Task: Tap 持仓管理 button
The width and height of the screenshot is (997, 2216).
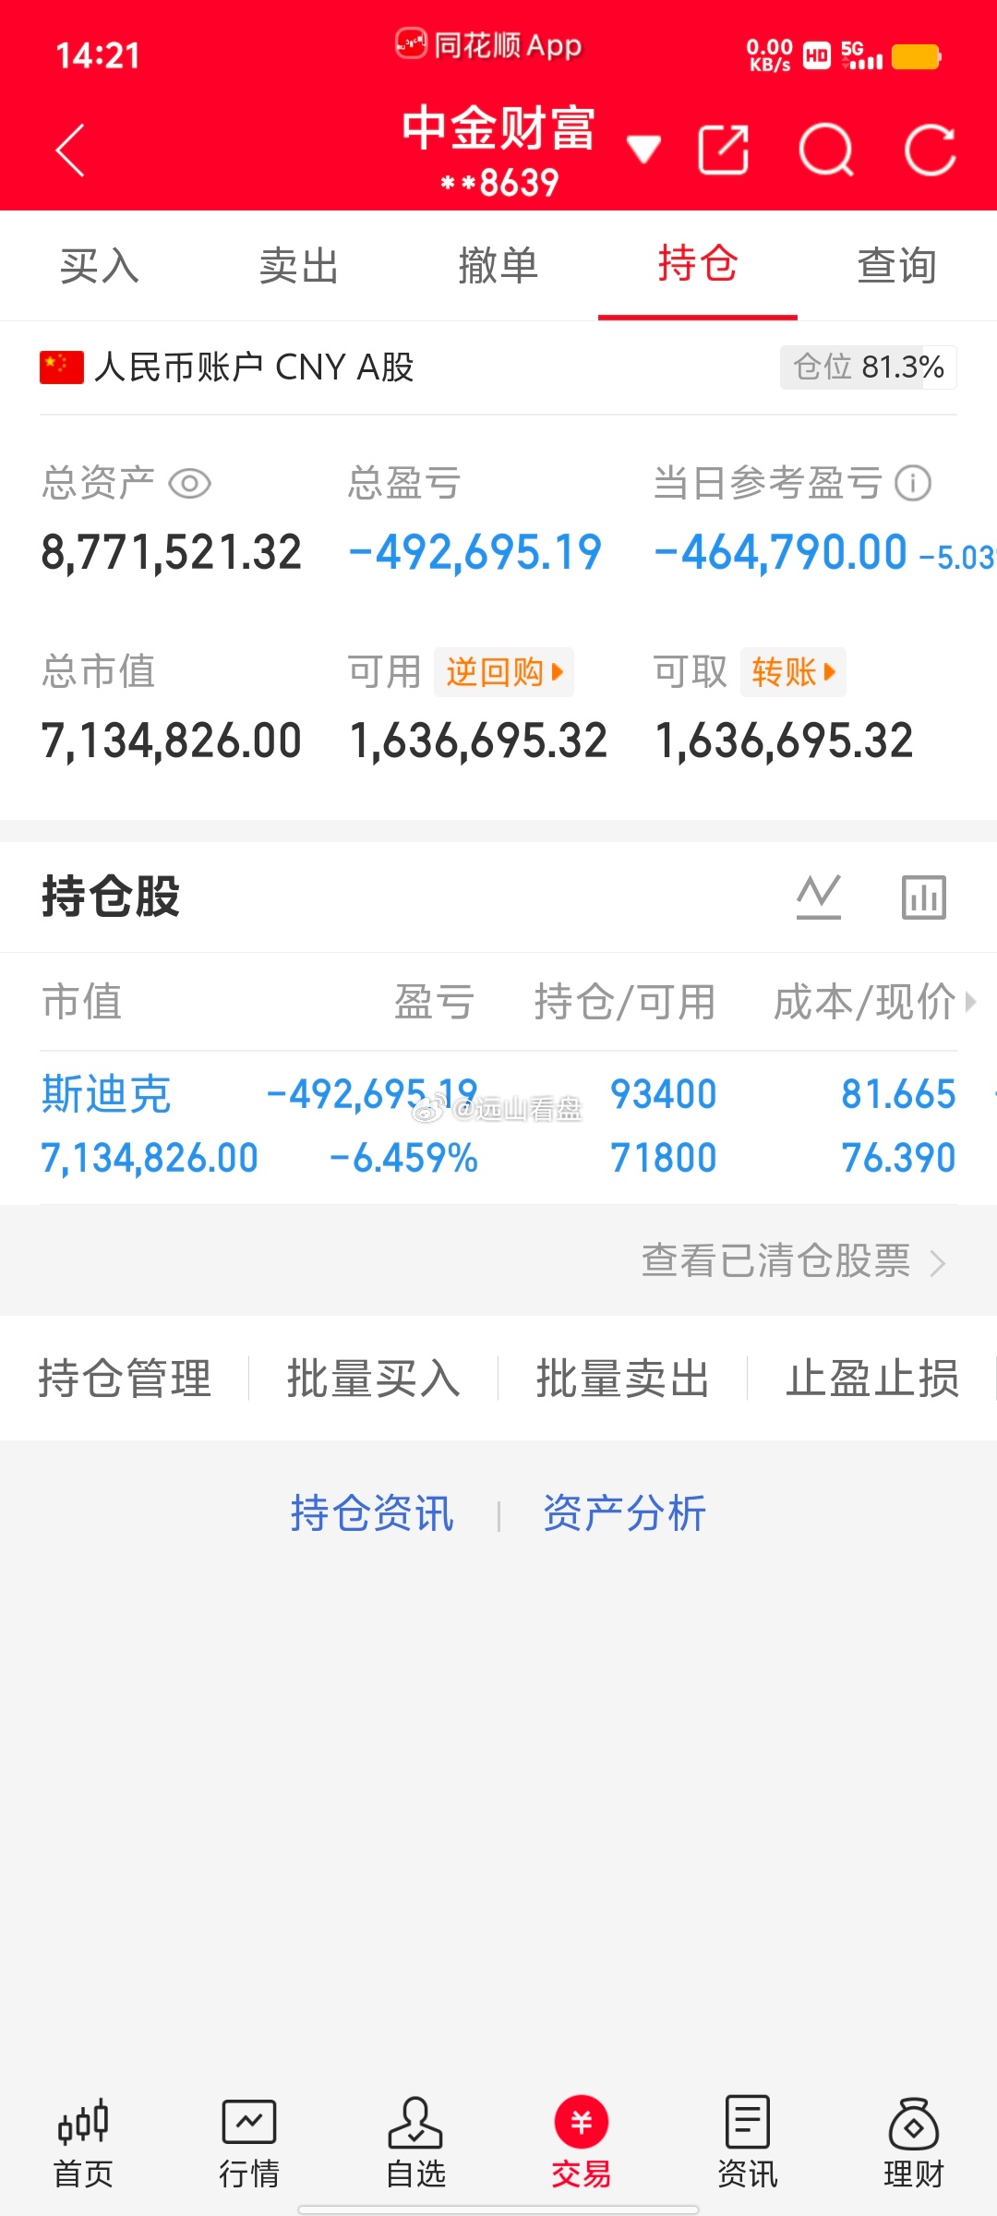Action: click(125, 1379)
